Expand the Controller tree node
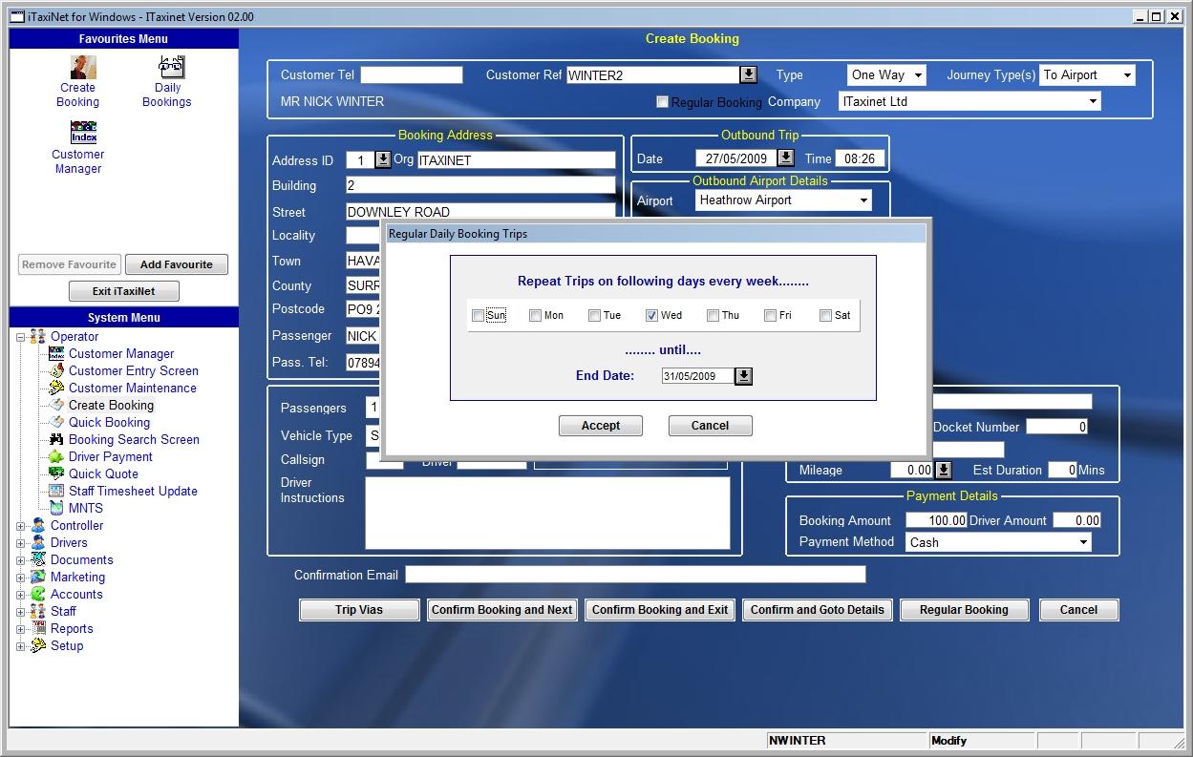The width and height of the screenshot is (1193, 757). pos(20,526)
